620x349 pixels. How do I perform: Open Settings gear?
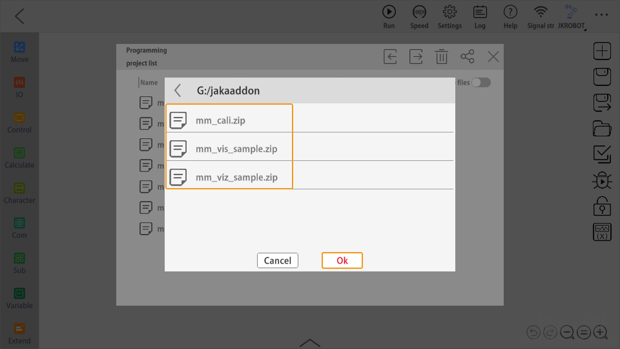(449, 17)
